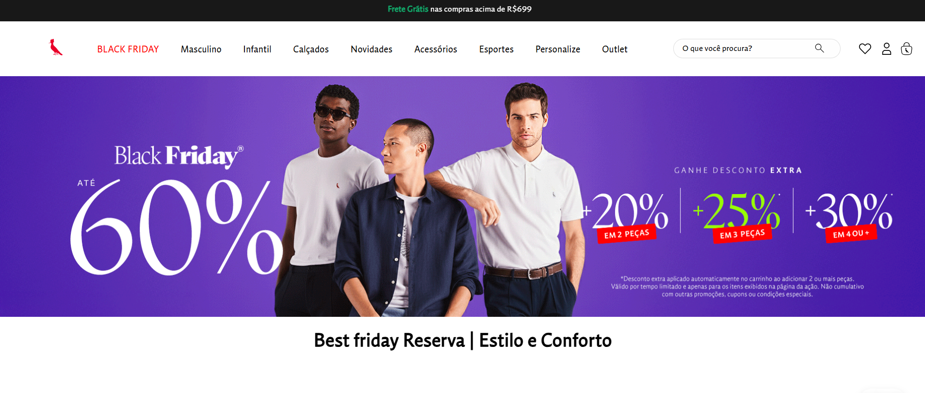Go to the Personalize page
Screen dimensions: 925x393
click(x=558, y=49)
